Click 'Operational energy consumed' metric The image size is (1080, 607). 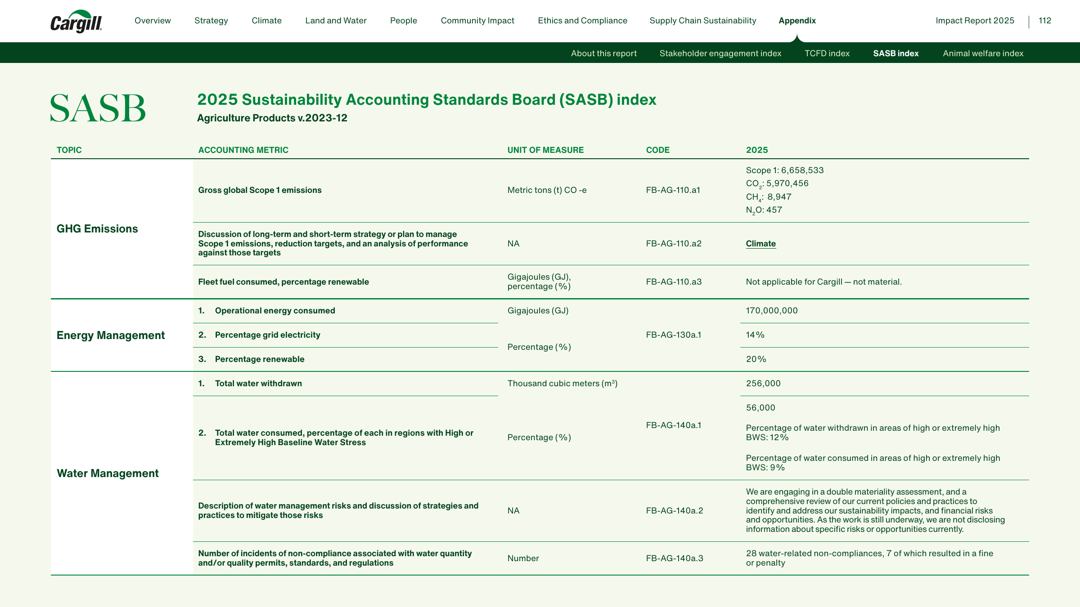[x=275, y=311]
